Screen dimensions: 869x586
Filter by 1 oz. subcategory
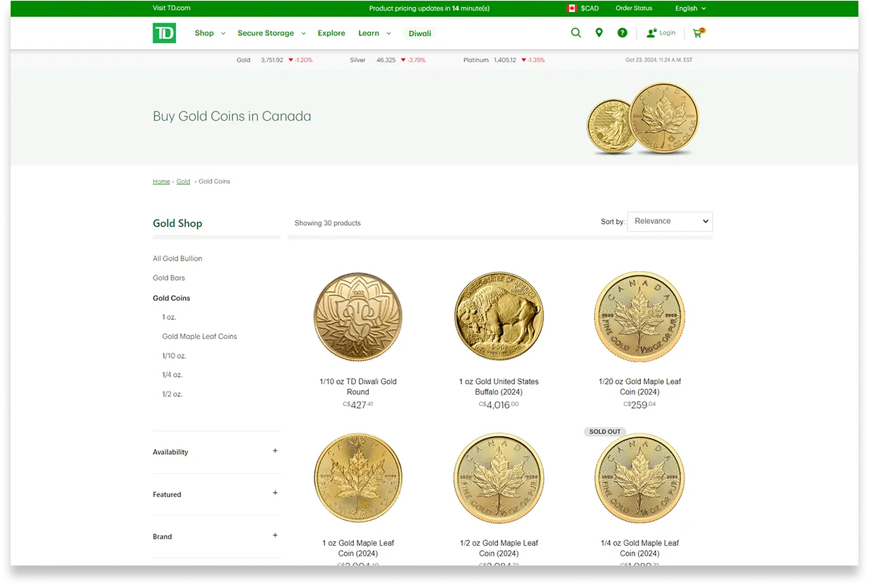[x=169, y=317]
